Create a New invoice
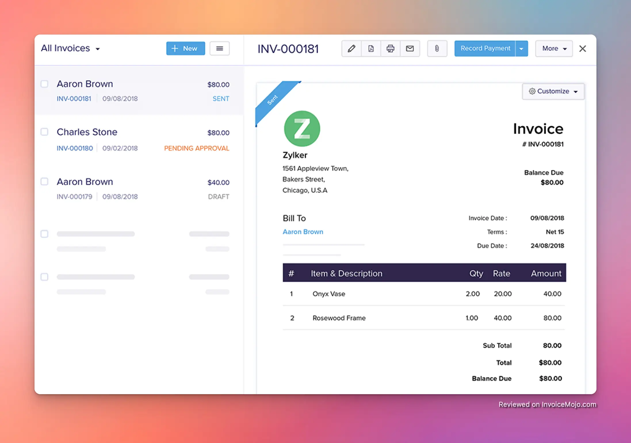Screen dimensions: 631x443 tap(186, 48)
